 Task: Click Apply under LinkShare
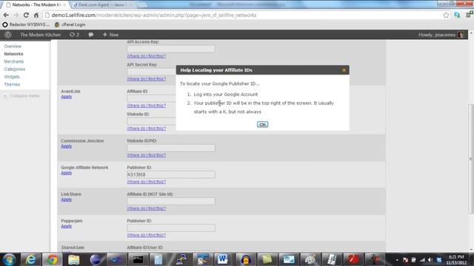click(67, 199)
